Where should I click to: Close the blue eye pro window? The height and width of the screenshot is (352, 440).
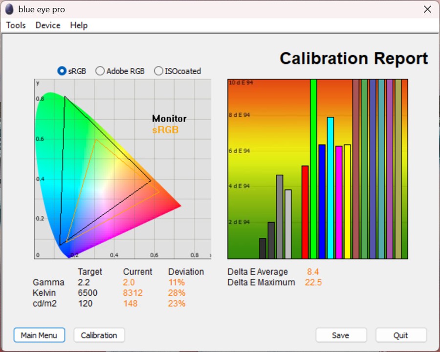coord(427,9)
